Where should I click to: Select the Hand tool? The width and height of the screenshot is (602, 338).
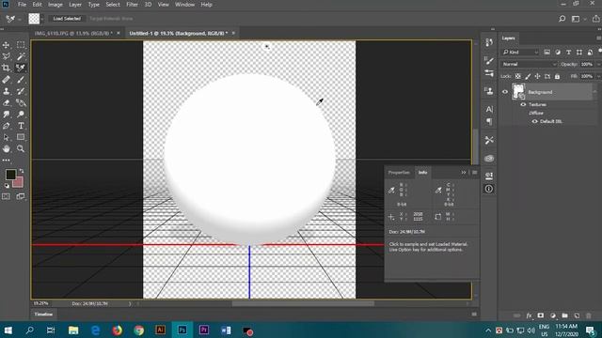pyautogui.click(x=7, y=148)
